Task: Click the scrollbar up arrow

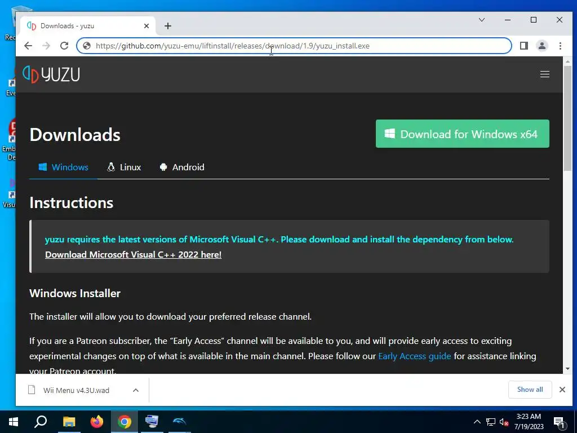Action: tap(568, 61)
